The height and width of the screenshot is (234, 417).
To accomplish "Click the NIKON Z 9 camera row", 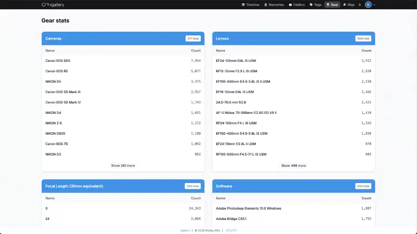I will tap(53, 123).
